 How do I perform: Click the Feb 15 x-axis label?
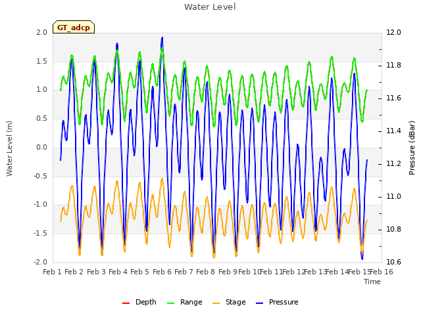tap(359, 272)
